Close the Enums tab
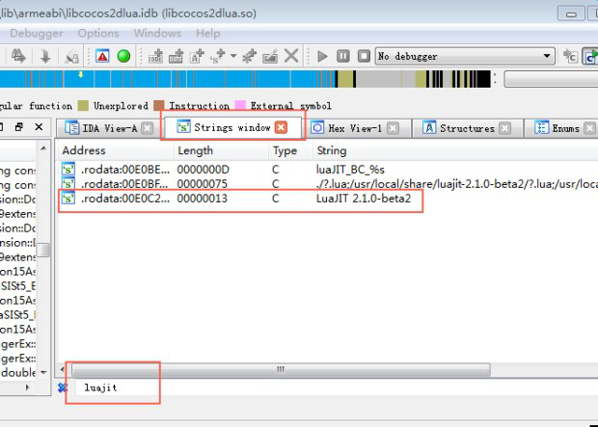 pyautogui.click(x=589, y=128)
